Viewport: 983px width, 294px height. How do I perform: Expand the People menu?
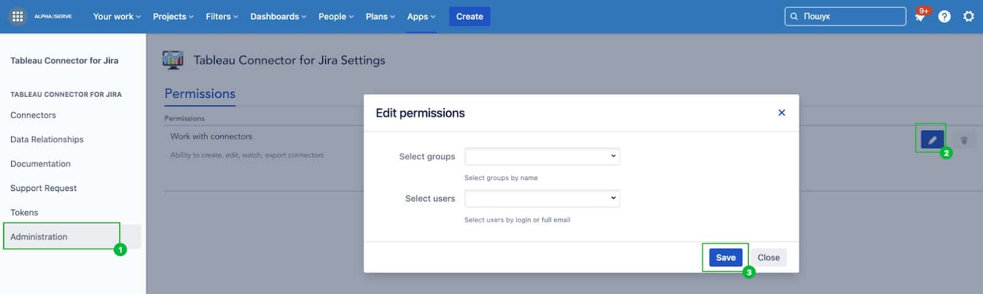[336, 17]
